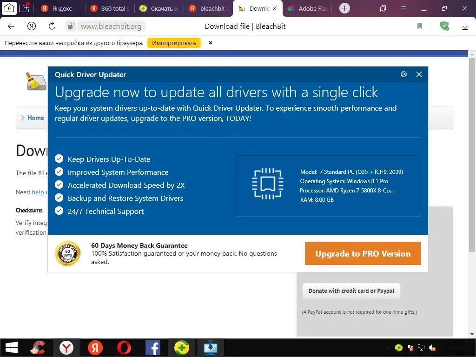Bookmark this page with the bookmark icon
Screen dimensions: 476x357
tap(420, 26)
